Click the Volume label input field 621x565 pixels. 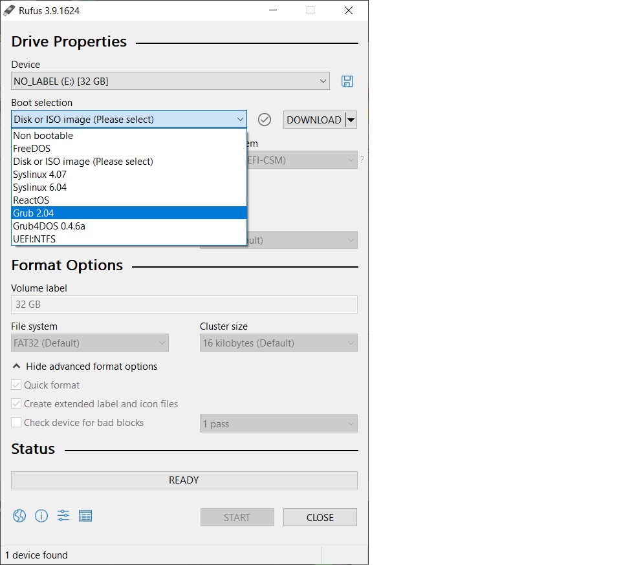pyautogui.click(x=184, y=304)
